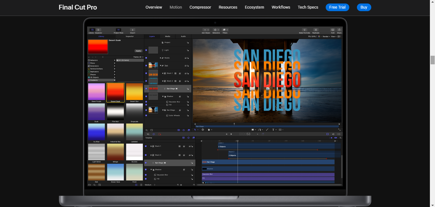Select the hand Pan tool

click(x=209, y=130)
